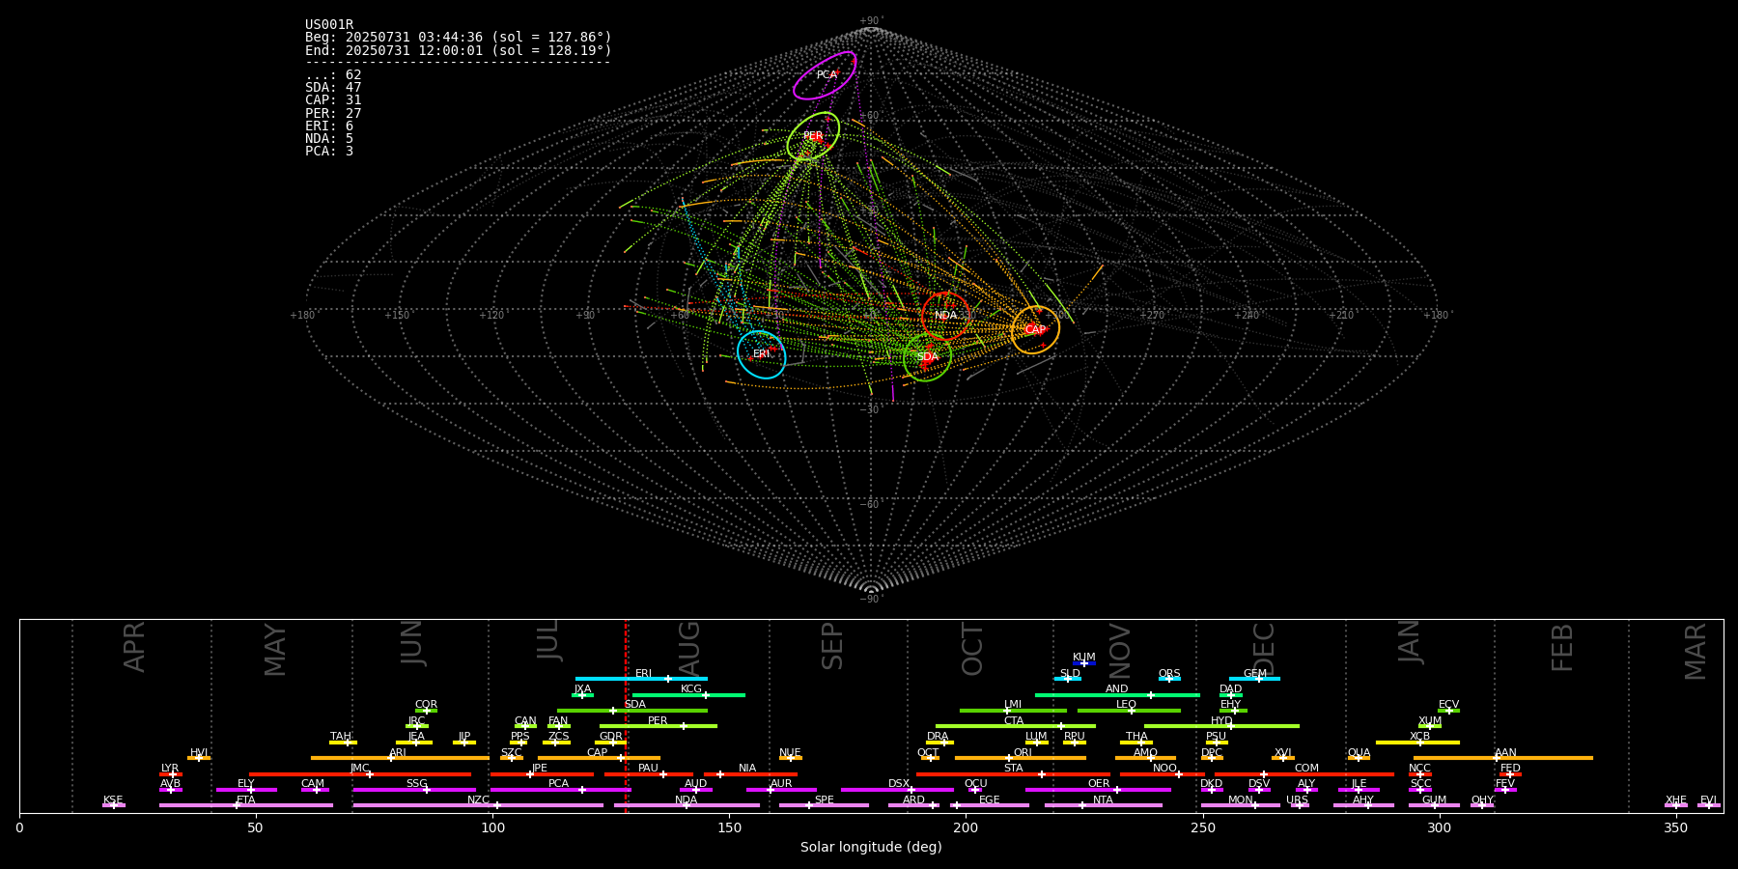Click the 'CAP: 31' legend count
1738x869 pixels.
[333, 100]
